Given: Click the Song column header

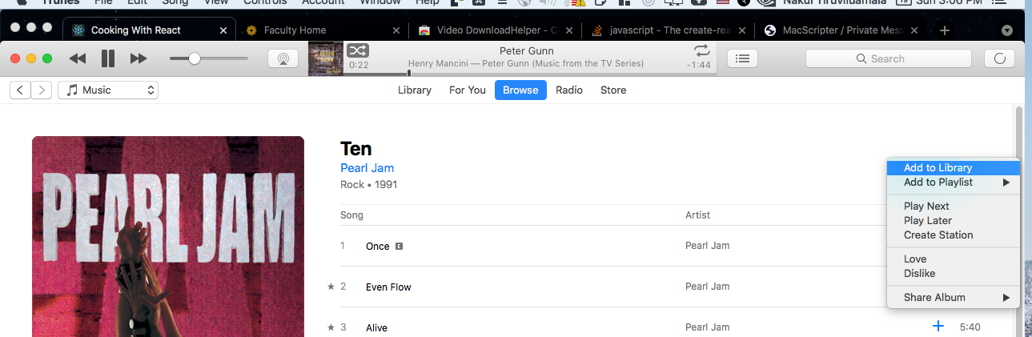Looking at the screenshot, I should click(351, 215).
